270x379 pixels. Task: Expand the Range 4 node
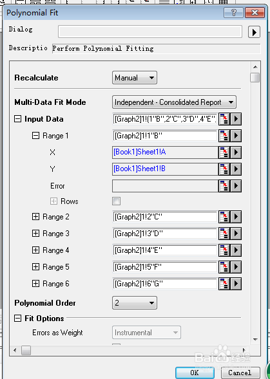[x=35, y=250]
